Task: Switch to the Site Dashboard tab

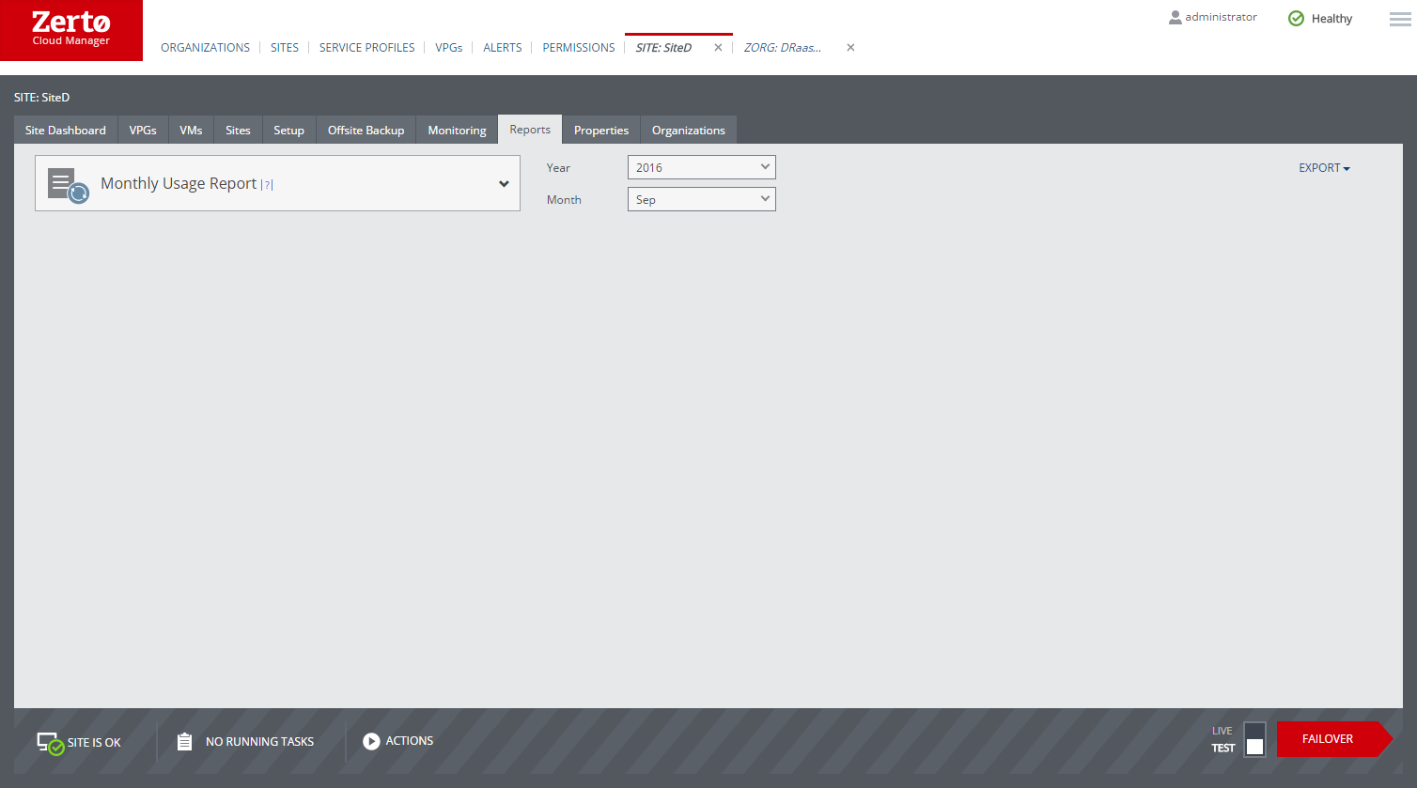Action: pos(66,130)
